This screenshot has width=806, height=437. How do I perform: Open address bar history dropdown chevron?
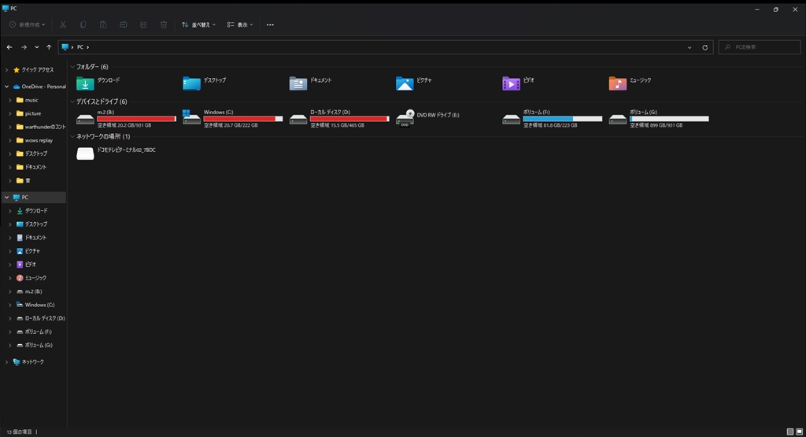click(690, 47)
